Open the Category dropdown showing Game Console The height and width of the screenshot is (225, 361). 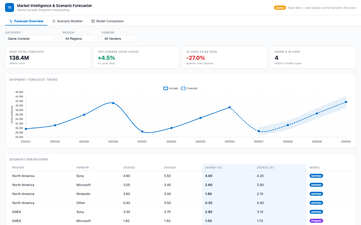[x=32, y=38]
